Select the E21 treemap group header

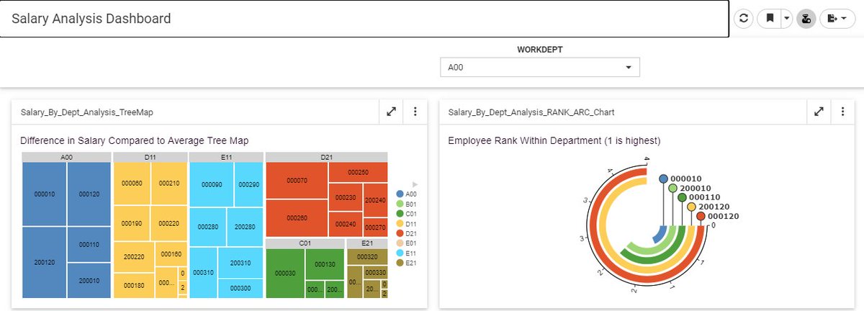point(367,244)
